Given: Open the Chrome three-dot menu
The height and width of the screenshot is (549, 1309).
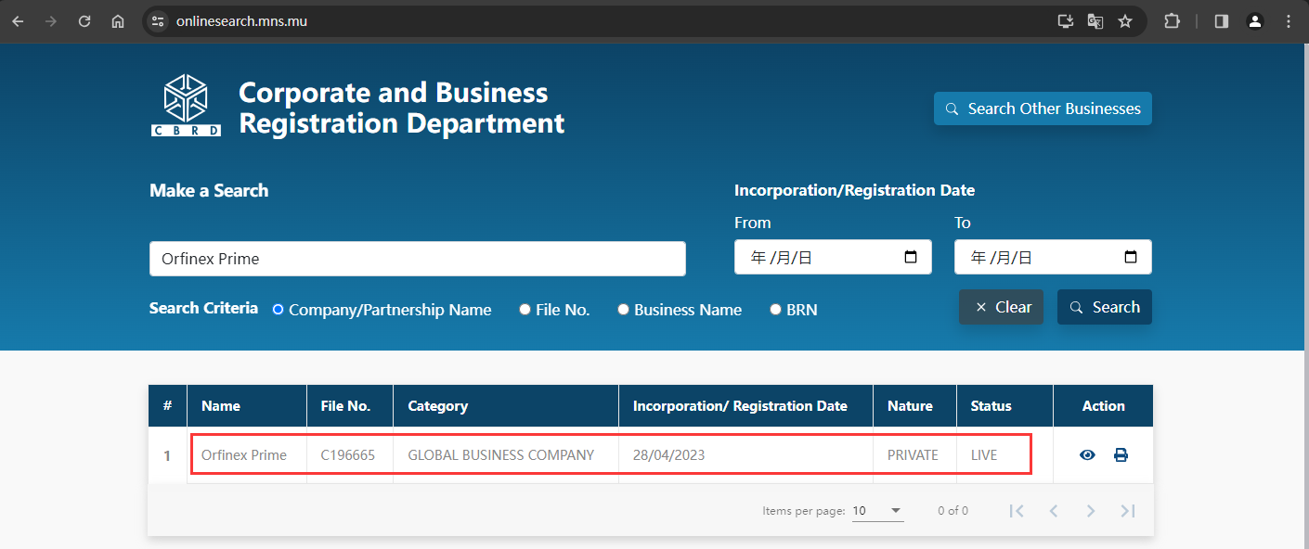Looking at the screenshot, I should (x=1289, y=21).
